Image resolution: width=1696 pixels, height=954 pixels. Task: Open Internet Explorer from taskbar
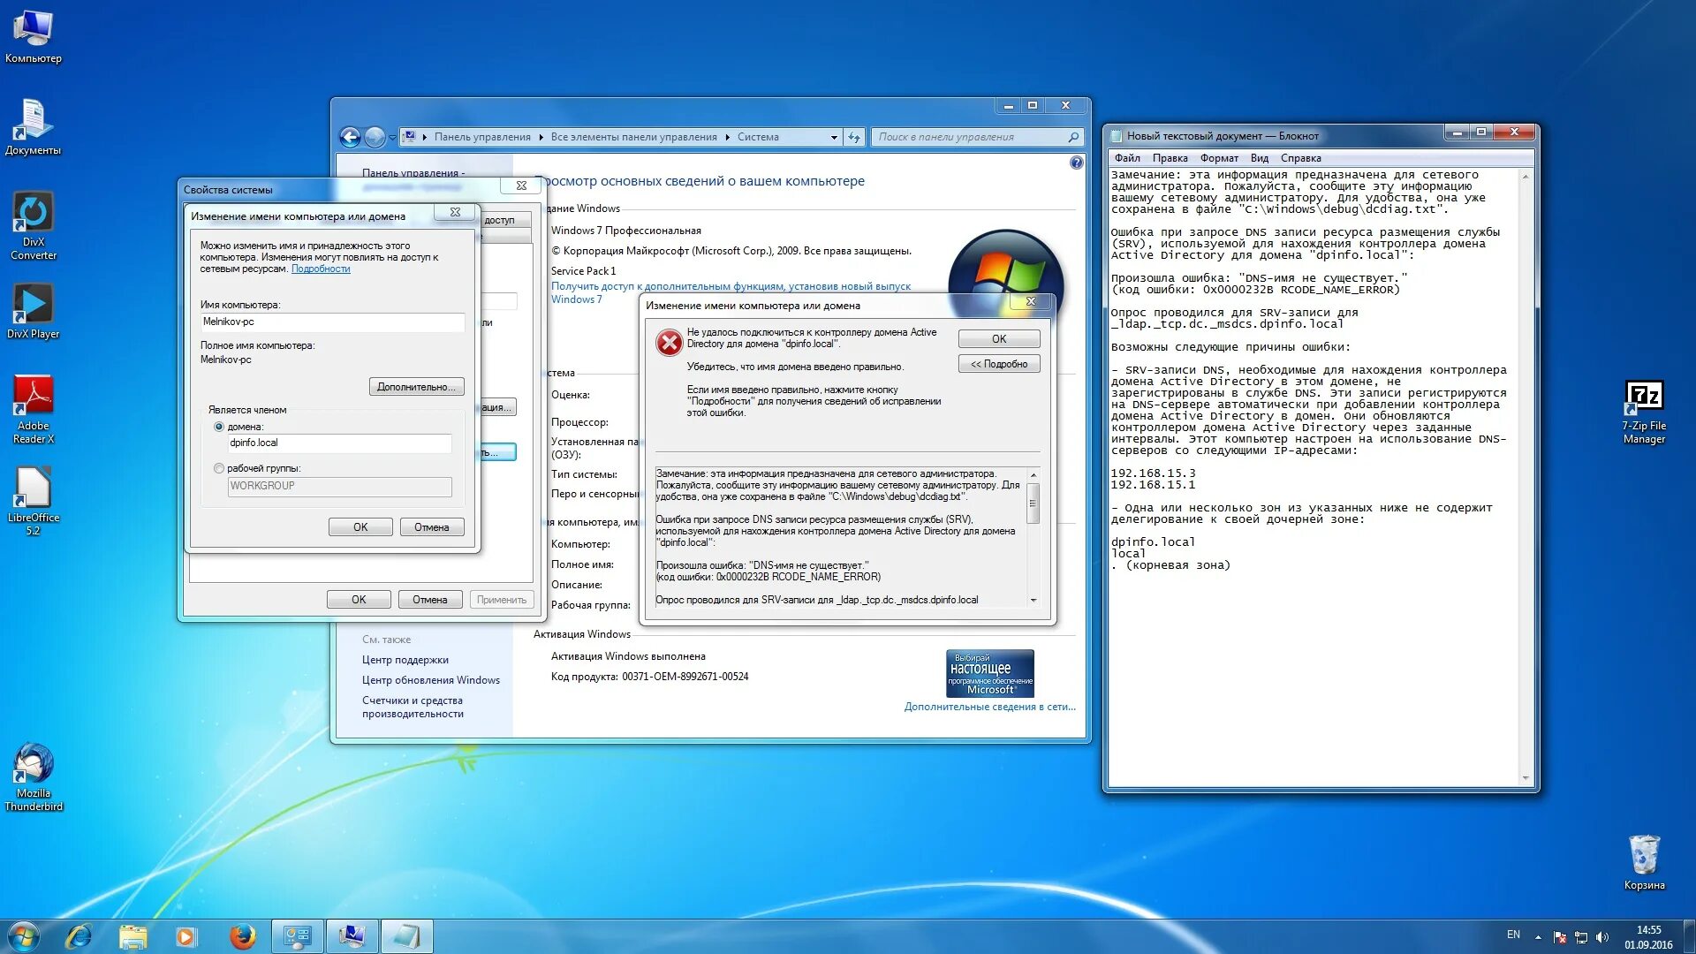tap(79, 936)
